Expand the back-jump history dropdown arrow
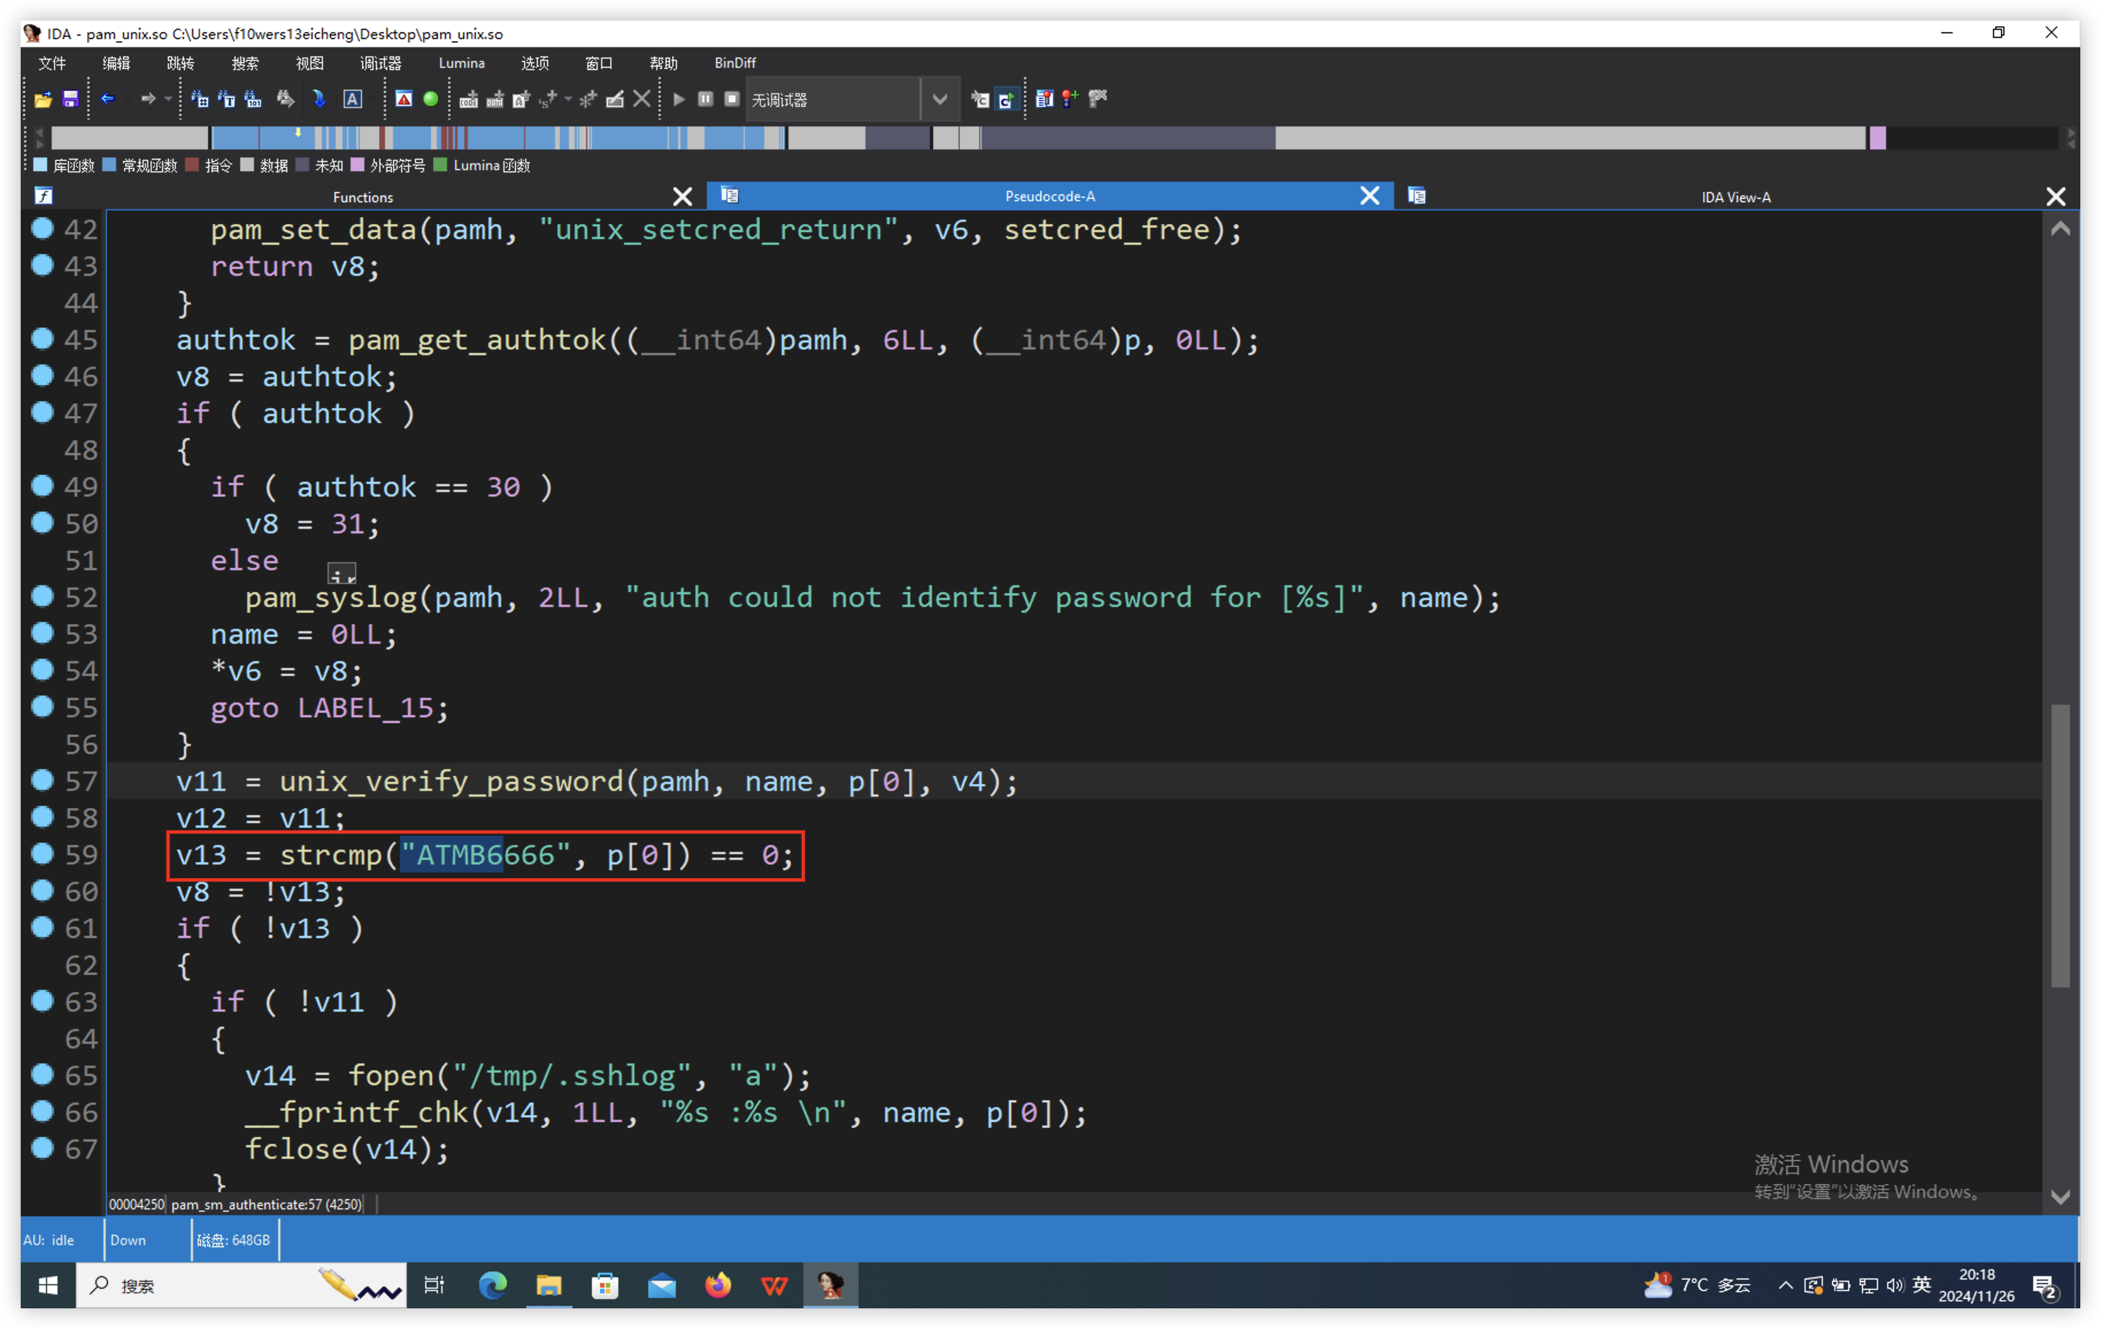 click(x=128, y=99)
